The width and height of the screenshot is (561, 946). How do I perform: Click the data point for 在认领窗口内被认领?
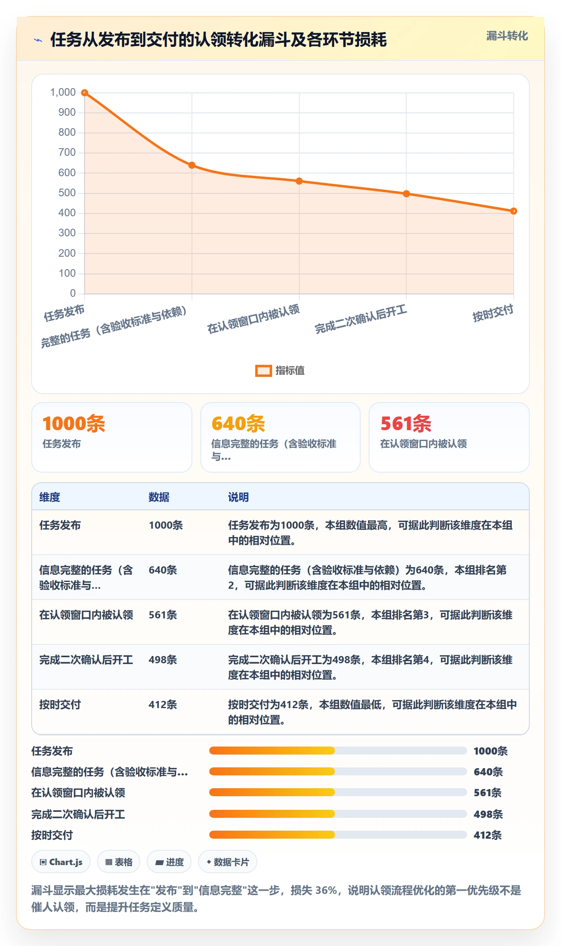[x=299, y=181]
